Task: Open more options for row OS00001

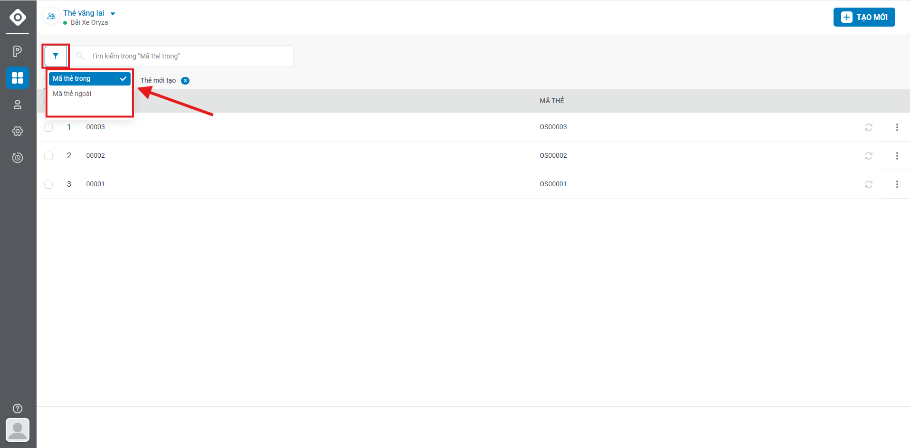Action: (897, 184)
